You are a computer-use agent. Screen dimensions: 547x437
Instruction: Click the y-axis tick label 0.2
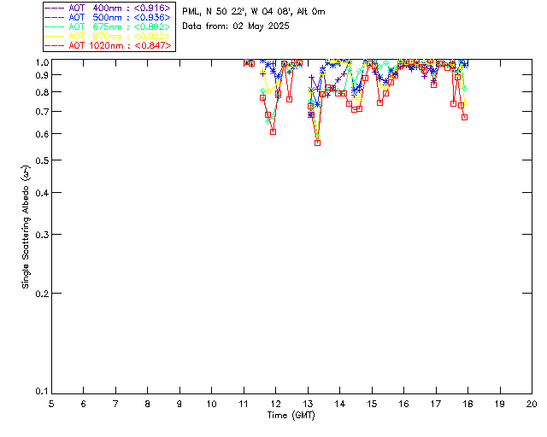(x=40, y=293)
